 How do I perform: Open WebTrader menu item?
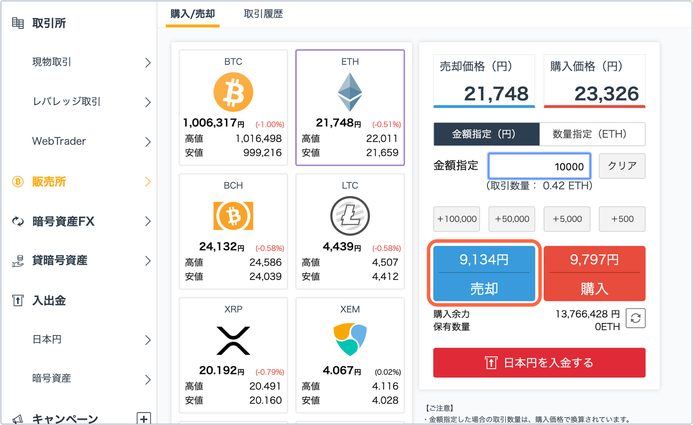59,141
